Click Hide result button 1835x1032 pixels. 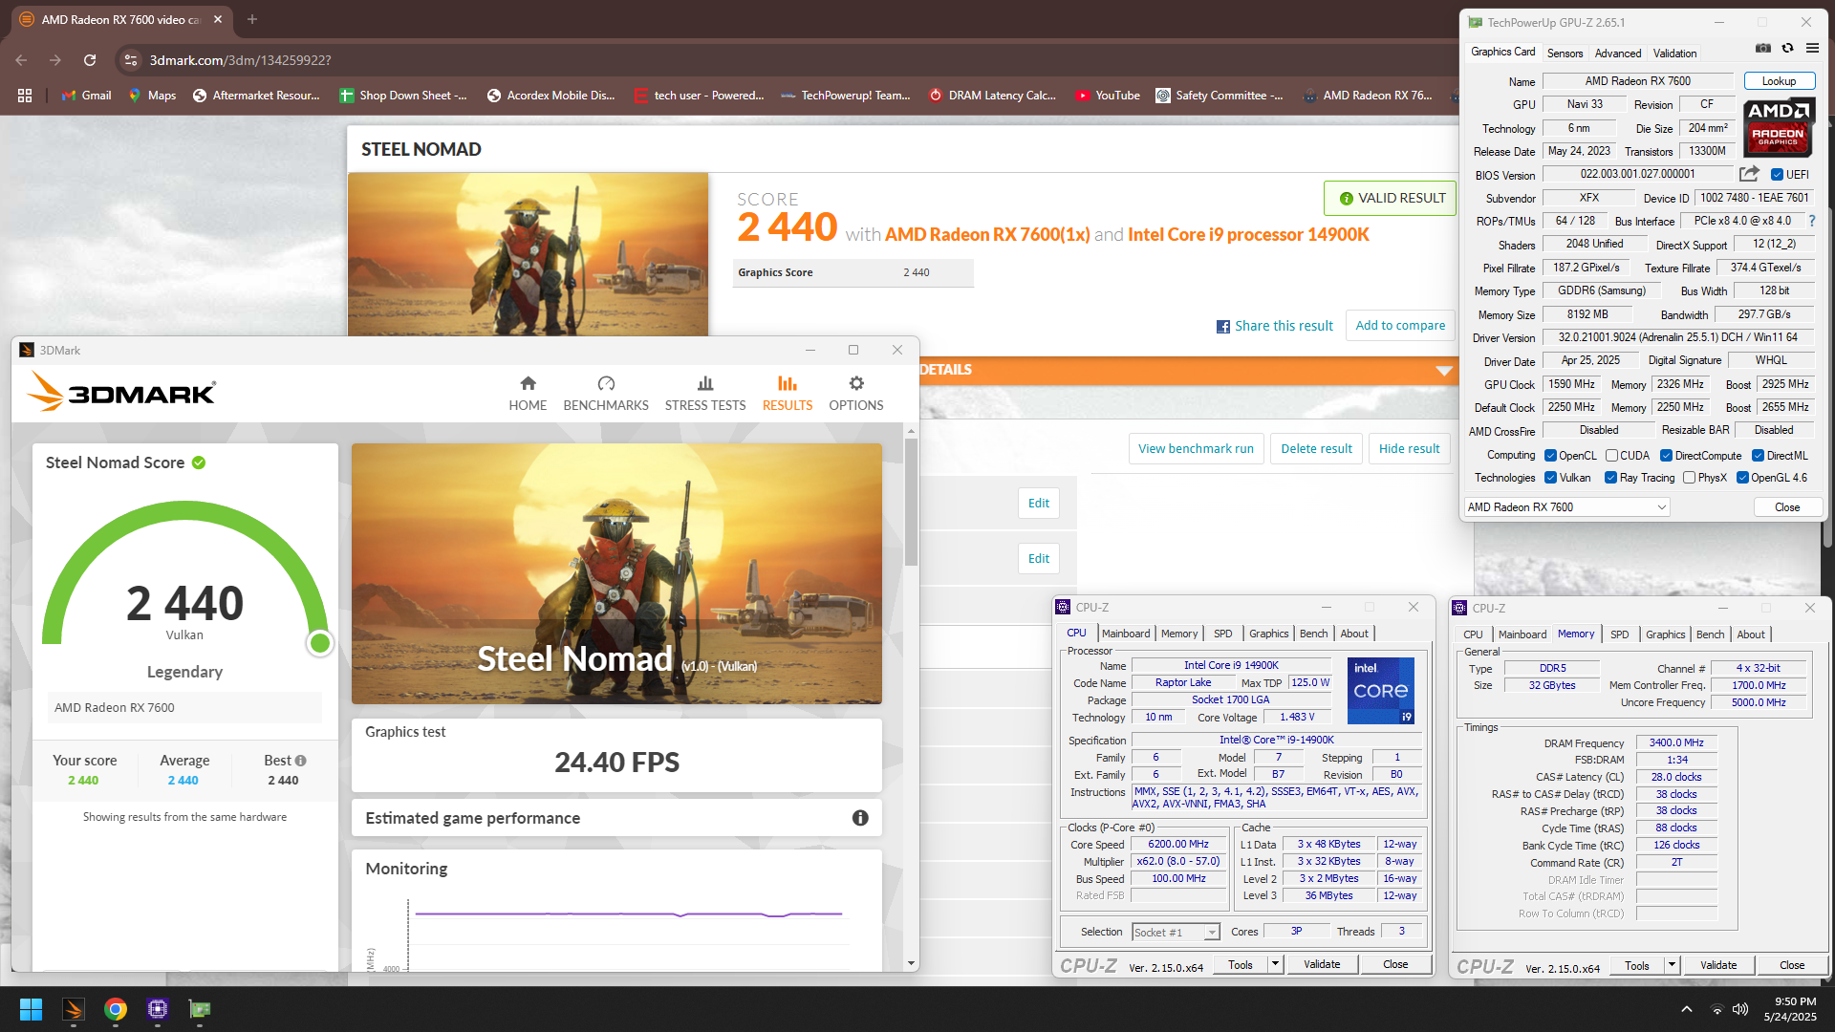coord(1409,449)
